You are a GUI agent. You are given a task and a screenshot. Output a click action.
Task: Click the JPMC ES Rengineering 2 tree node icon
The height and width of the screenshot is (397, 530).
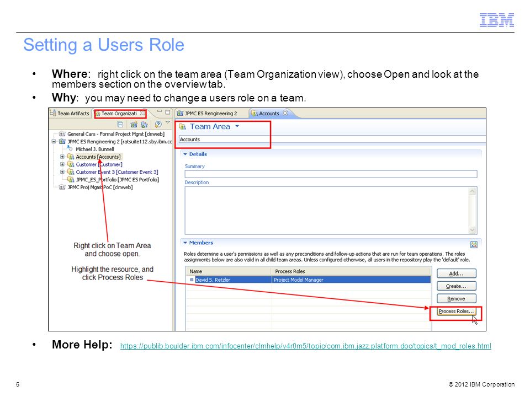coord(62,142)
